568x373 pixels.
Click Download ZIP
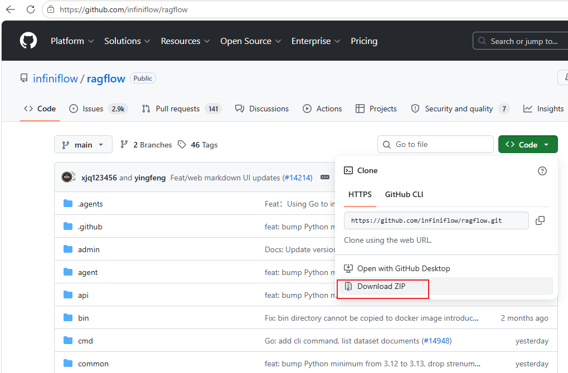[x=445, y=286]
